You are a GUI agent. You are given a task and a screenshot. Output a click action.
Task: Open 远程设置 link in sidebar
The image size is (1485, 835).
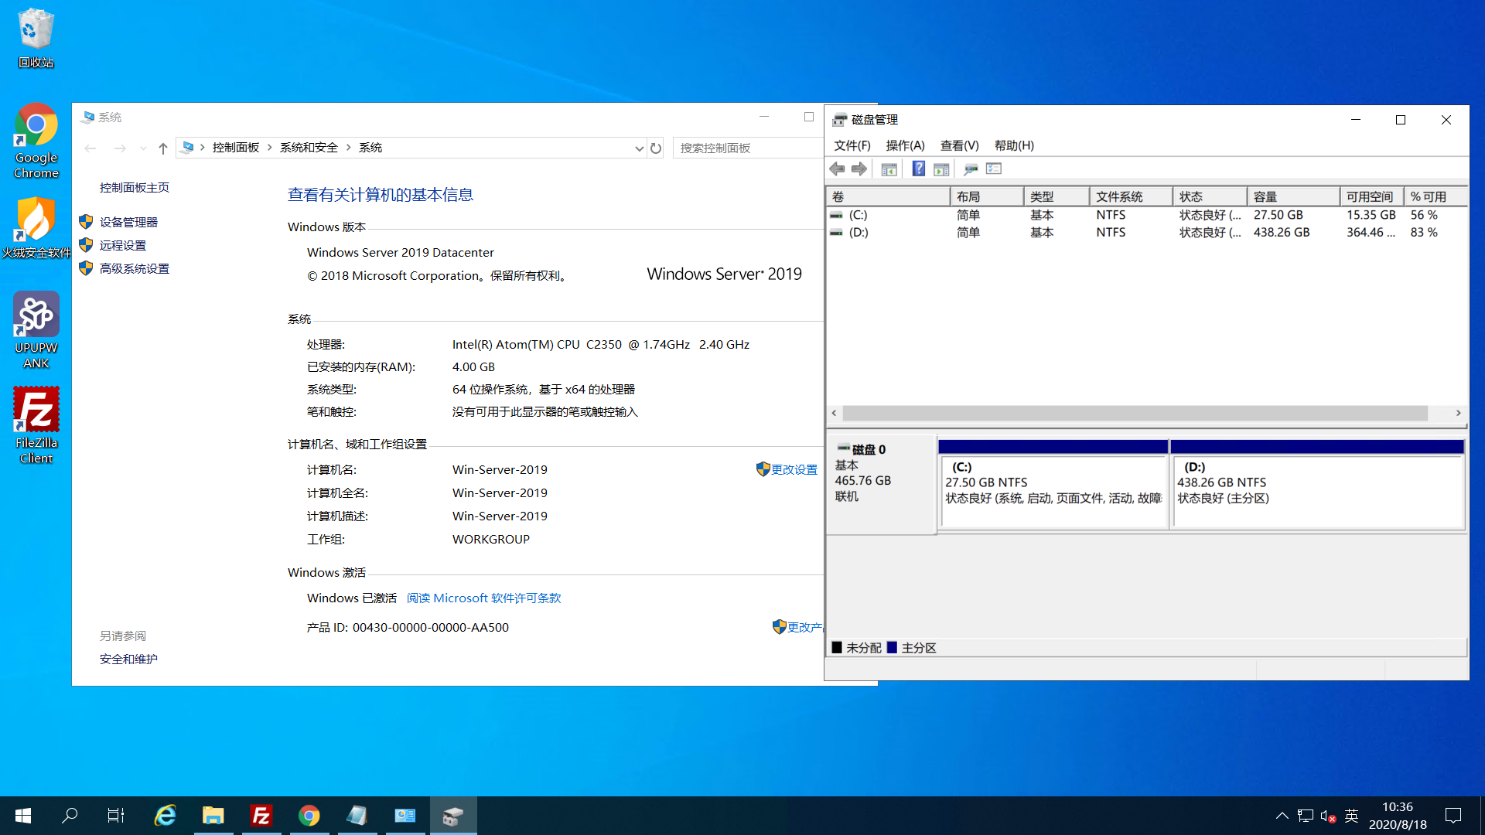coord(122,245)
